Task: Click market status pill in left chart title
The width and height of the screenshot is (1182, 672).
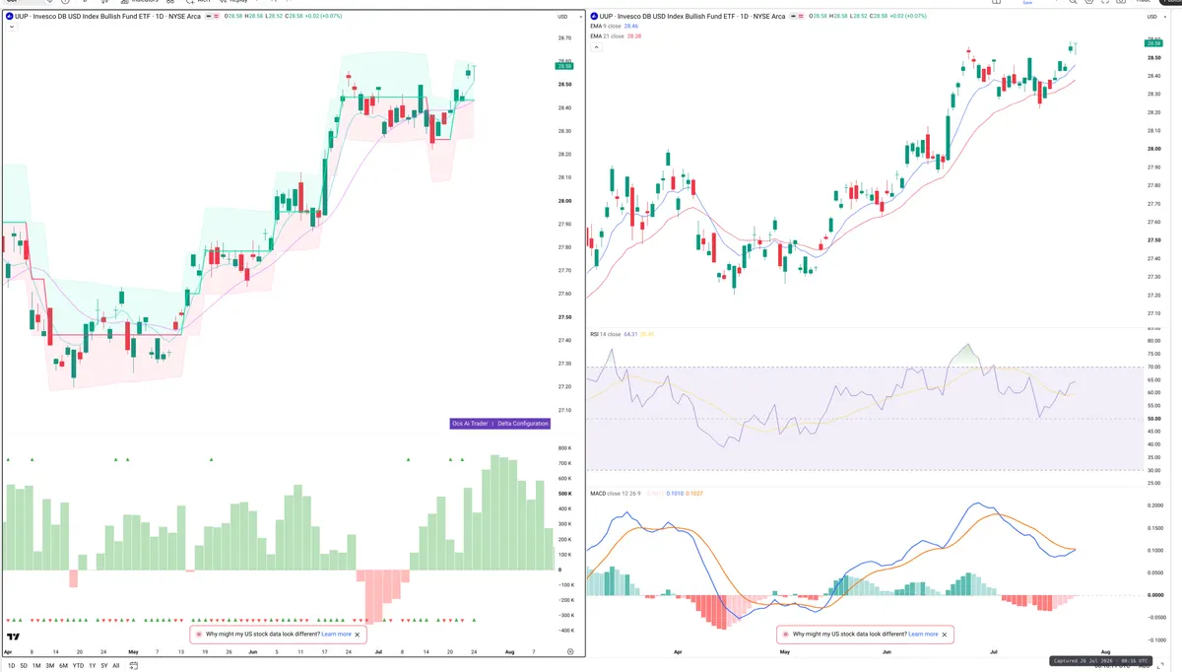Action: [213, 17]
